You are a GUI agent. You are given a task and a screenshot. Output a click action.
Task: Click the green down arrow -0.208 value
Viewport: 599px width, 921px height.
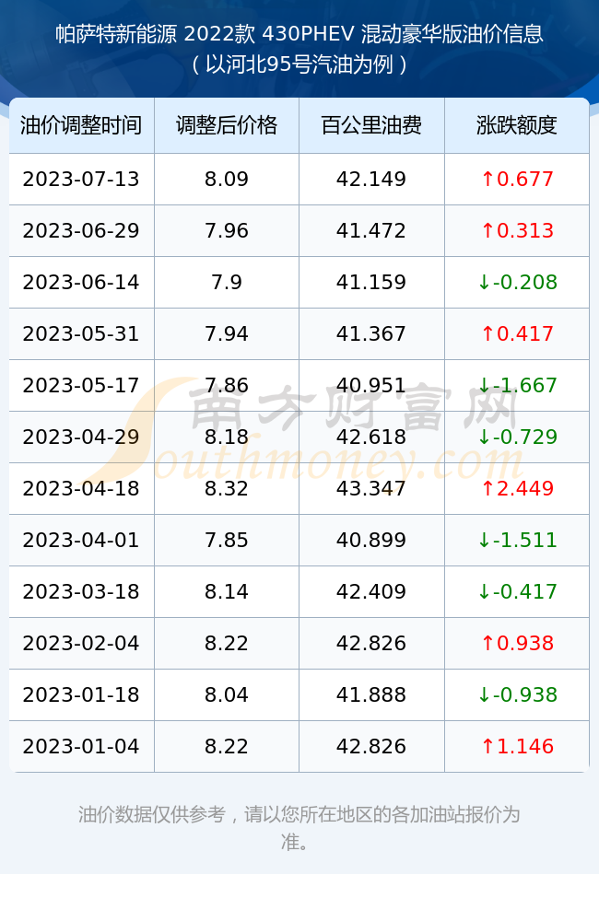(517, 283)
